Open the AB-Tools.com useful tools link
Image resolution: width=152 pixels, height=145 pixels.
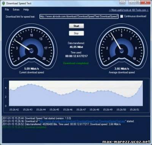tap(128, 10)
